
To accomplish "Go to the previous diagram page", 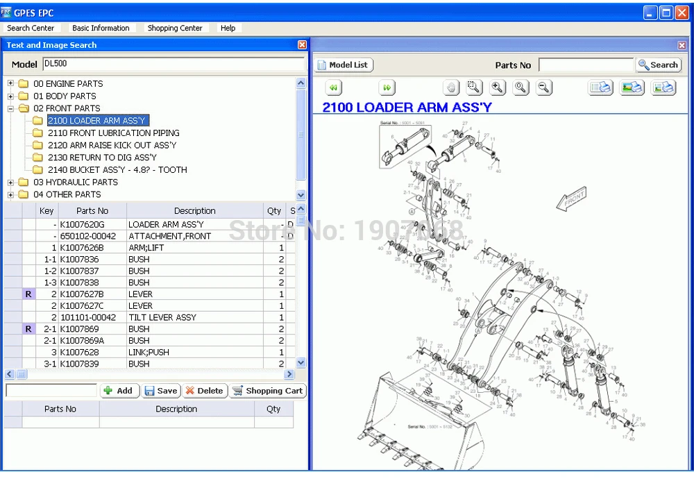I will click(333, 87).
